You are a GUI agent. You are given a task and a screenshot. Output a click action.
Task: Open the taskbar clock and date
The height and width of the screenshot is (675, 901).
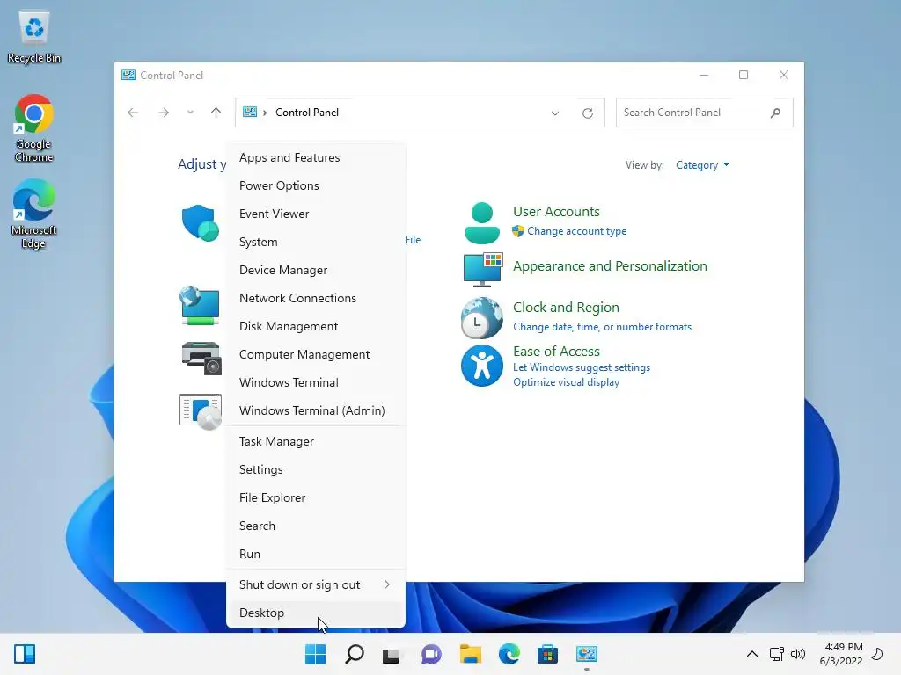(x=841, y=654)
